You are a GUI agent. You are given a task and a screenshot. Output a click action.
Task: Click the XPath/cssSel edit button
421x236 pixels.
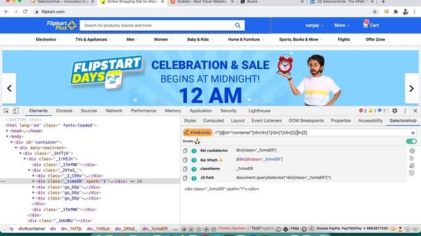(x=197, y=132)
